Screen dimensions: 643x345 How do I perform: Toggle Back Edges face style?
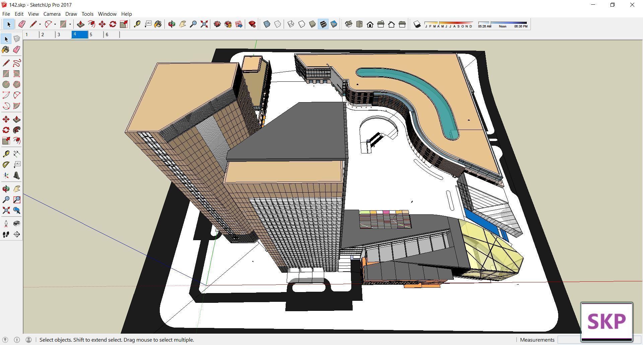coord(278,24)
